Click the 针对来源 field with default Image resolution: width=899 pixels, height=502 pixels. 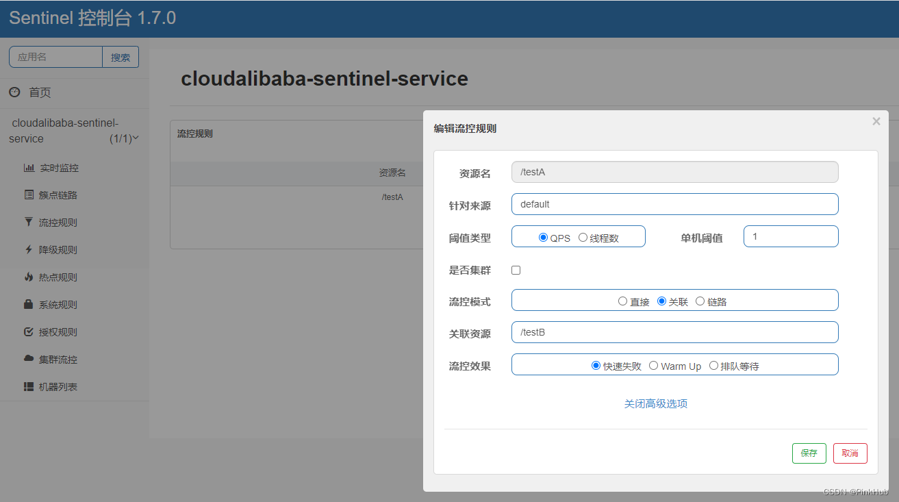(x=675, y=204)
